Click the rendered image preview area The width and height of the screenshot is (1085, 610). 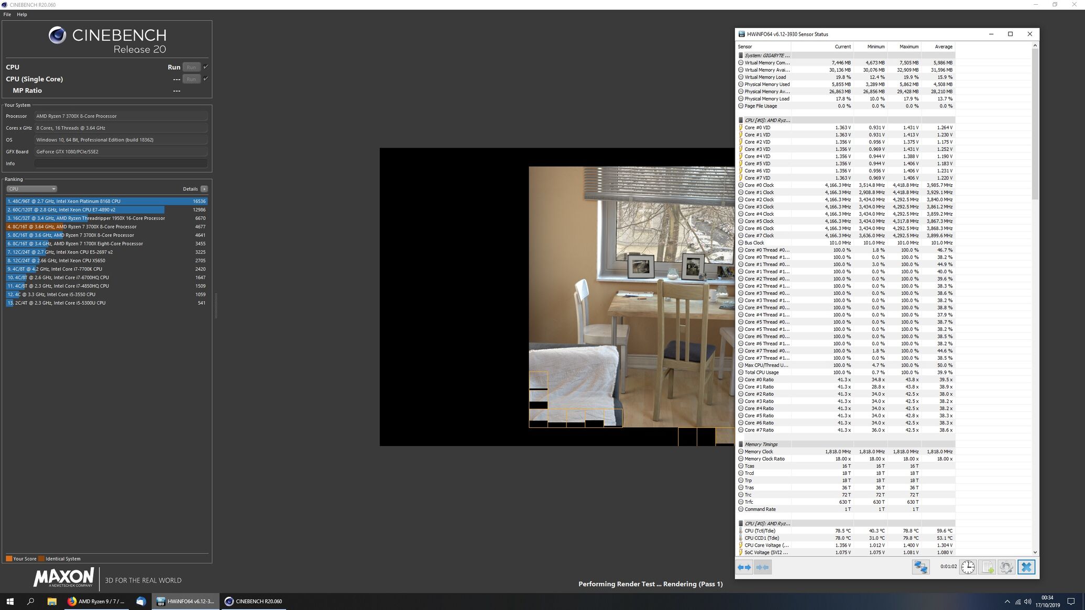point(557,297)
